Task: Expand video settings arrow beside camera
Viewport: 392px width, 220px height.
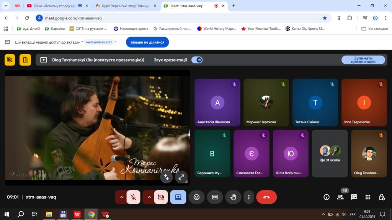Action: 149,197
